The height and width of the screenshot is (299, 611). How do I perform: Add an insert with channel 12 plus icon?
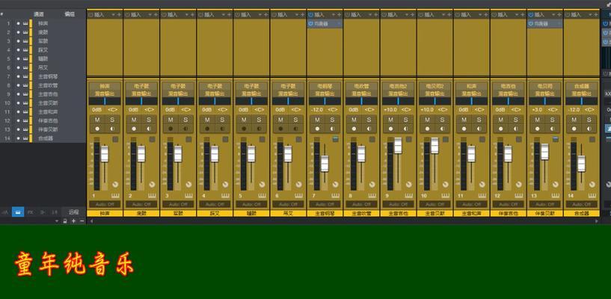click(523, 15)
